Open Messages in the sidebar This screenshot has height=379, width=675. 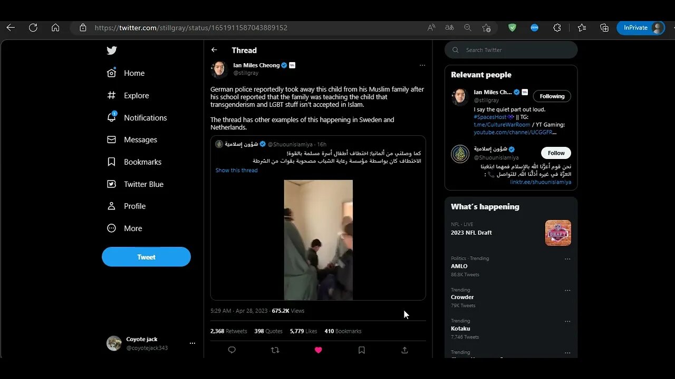pos(132,139)
